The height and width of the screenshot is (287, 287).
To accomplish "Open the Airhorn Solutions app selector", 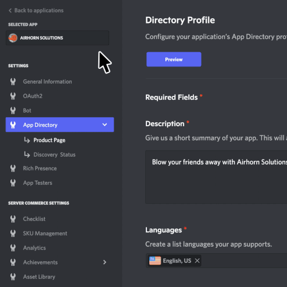I will (57, 38).
